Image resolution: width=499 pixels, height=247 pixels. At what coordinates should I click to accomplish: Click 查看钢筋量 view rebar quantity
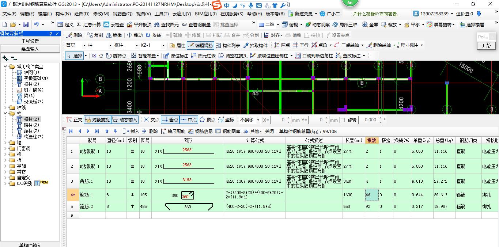(196, 24)
